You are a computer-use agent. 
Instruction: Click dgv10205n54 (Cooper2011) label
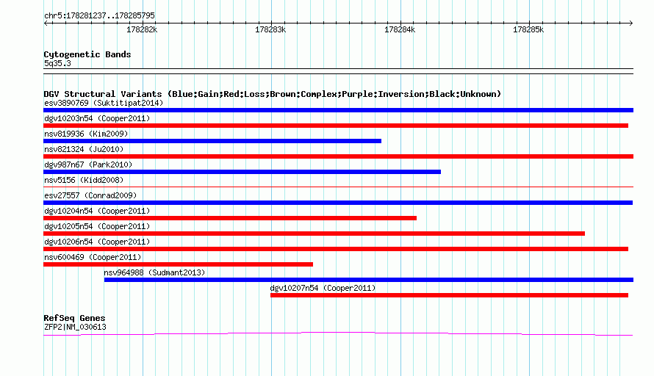[x=97, y=226]
